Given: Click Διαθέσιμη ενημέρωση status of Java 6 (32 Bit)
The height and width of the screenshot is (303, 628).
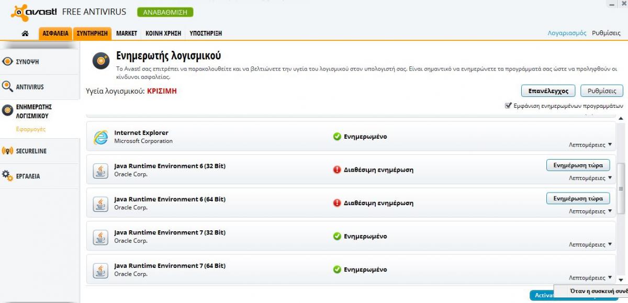Looking at the screenshot, I should (378, 170).
